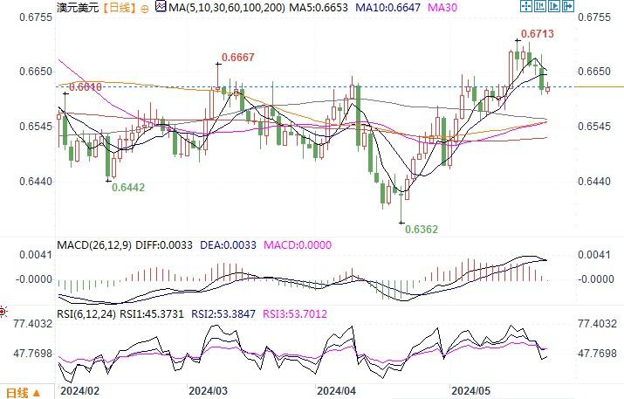Image resolution: width=624 pixels, height=399 pixels.
Task: Click the 0.6362 low price label
Action: click(421, 227)
